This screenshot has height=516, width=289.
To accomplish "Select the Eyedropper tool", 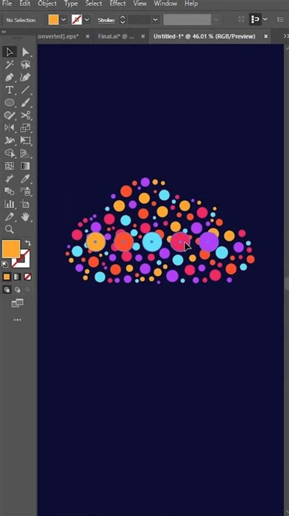I will coord(26,179).
